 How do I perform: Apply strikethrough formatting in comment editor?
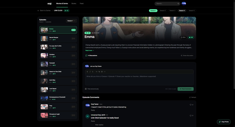93,72
